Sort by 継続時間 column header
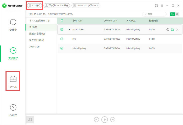 coord(154,21)
